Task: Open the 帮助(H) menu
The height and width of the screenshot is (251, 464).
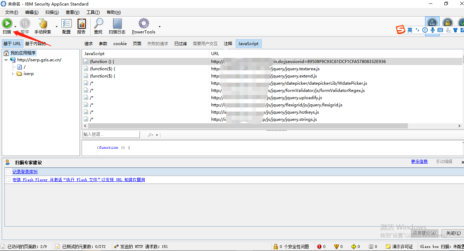Action: (114, 12)
